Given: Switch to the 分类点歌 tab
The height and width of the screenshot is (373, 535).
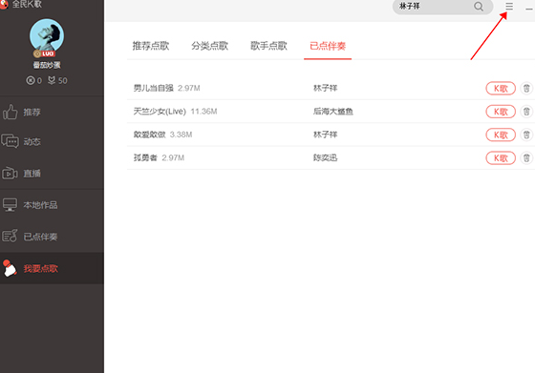Looking at the screenshot, I should pyautogui.click(x=210, y=46).
